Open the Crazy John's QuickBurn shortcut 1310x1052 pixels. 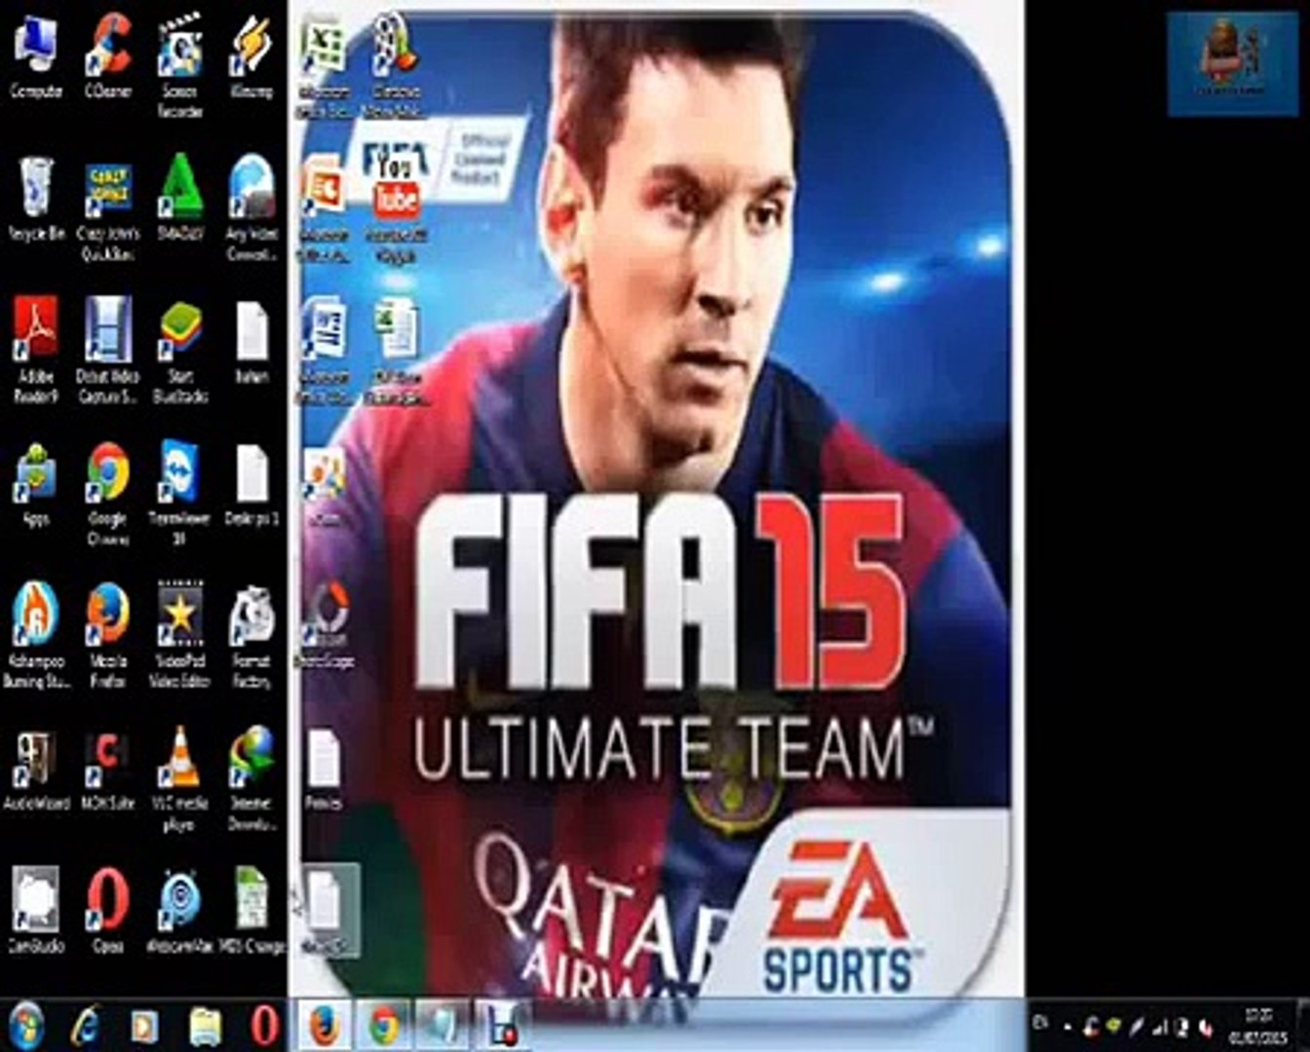(108, 207)
